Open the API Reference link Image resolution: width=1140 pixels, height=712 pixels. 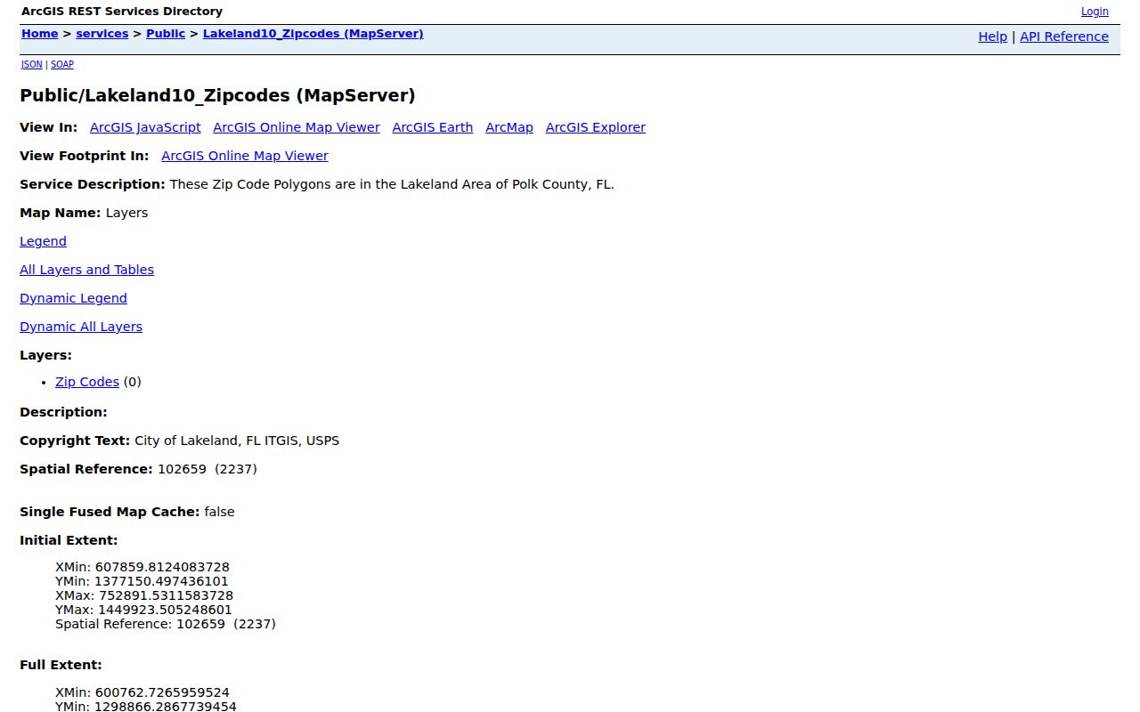click(1064, 36)
